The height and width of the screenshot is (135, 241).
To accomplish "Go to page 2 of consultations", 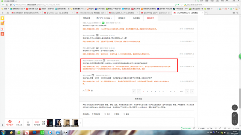I will tap(147, 91).
